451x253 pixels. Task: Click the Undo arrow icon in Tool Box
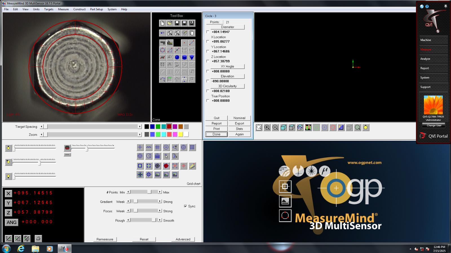click(x=162, y=33)
